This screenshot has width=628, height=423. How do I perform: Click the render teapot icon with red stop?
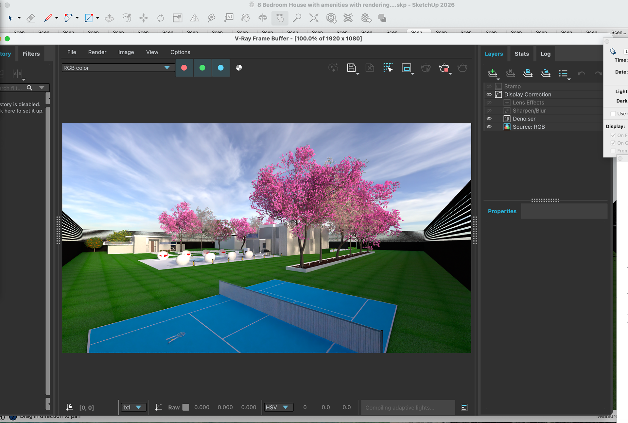(444, 68)
